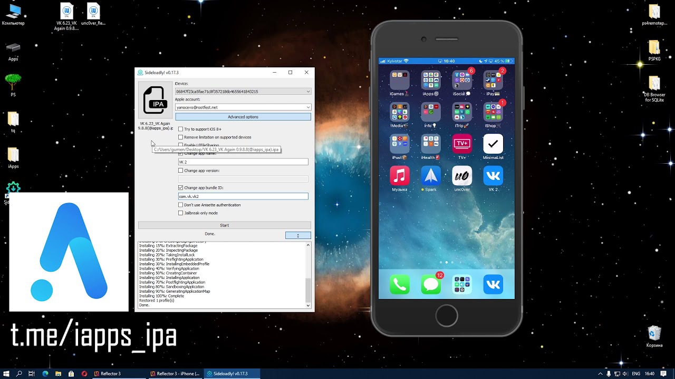
Task: Tap the Phone app in iPhone dock
Action: pos(399,284)
